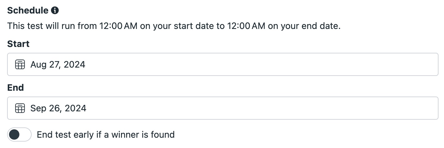Toggle End test early if winner found
444x148 pixels.
pos(19,134)
